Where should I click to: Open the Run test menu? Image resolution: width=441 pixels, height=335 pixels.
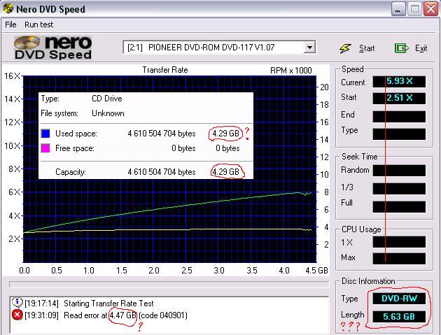[x=39, y=24]
